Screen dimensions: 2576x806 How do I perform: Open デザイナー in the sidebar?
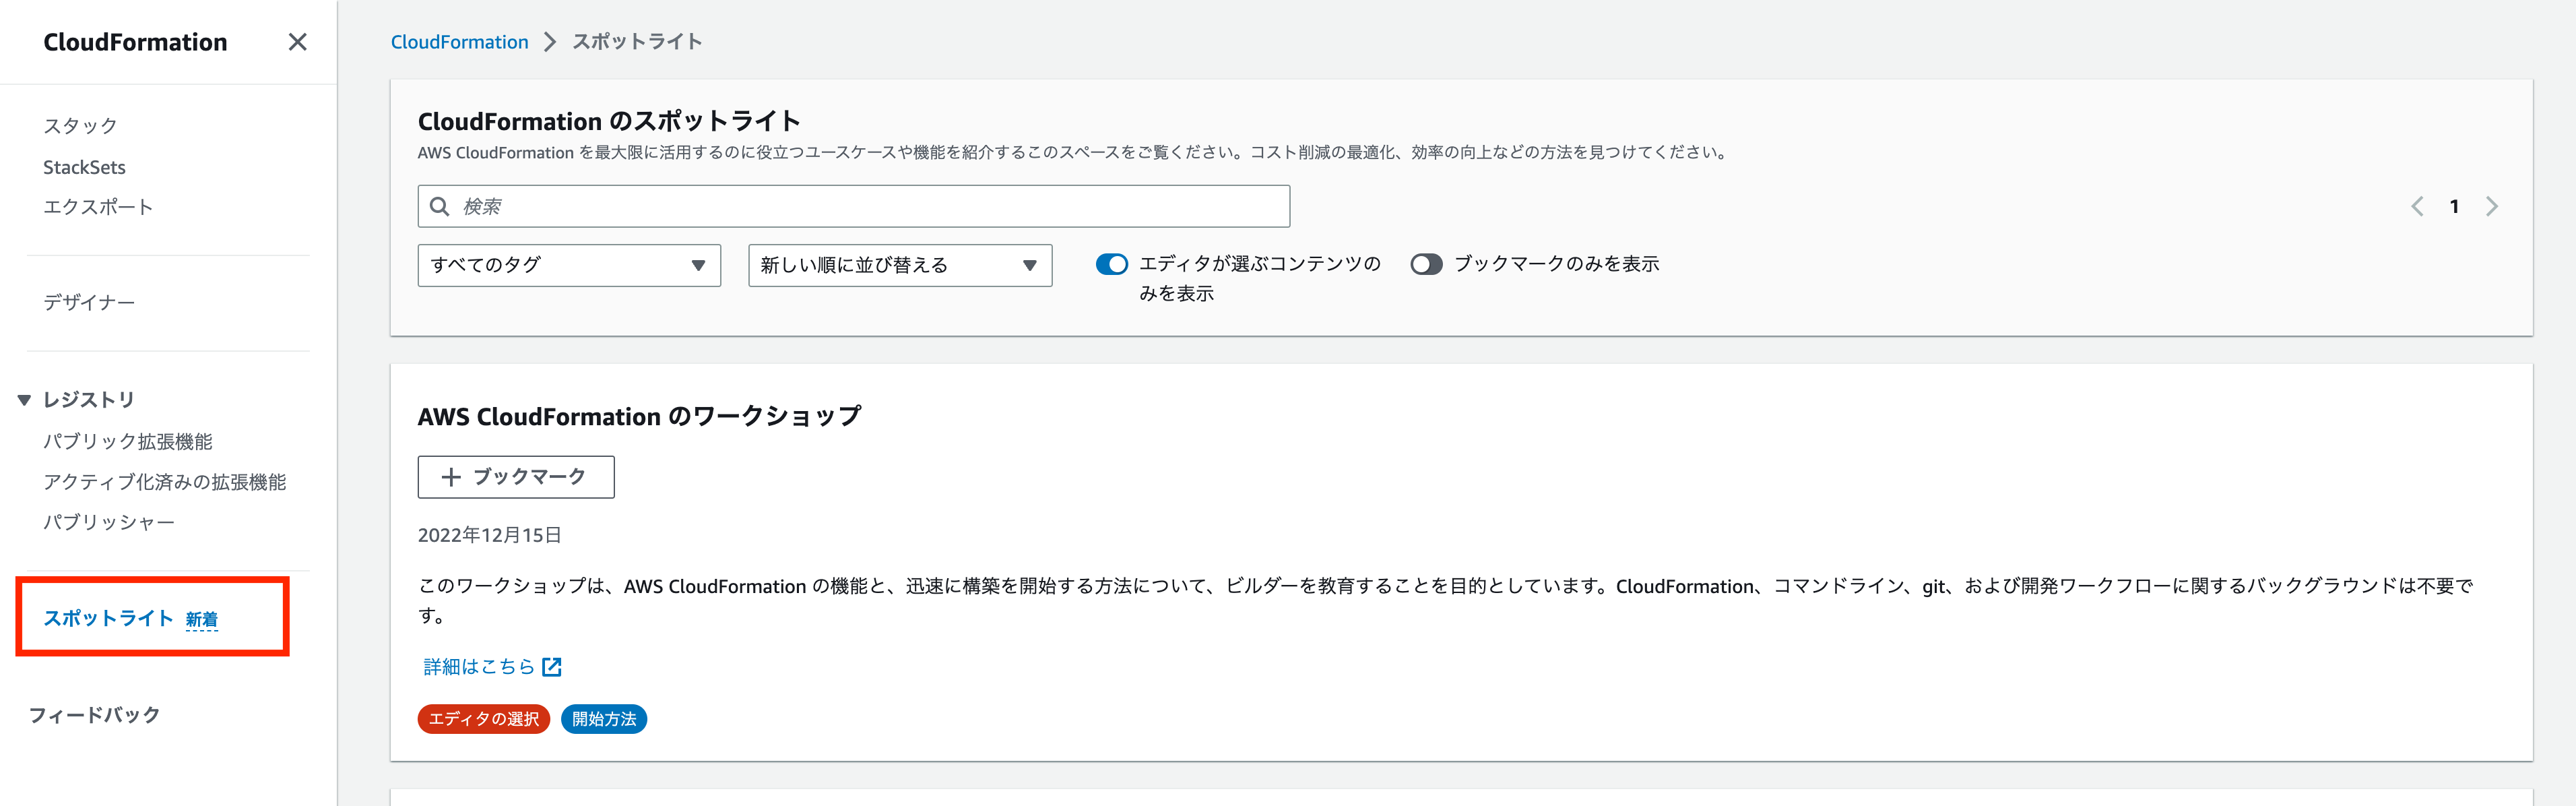pos(89,302)
